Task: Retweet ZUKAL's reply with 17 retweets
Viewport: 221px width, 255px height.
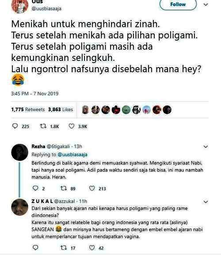Action: [64, 248]
